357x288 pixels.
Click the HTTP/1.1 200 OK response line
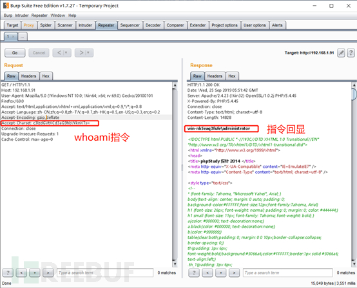click(204, 85)
